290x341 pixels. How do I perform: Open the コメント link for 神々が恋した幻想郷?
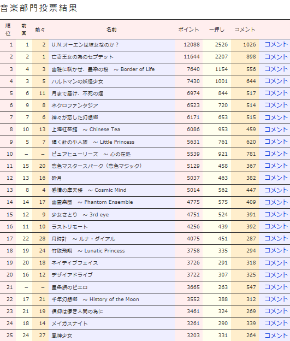(276, 117)
